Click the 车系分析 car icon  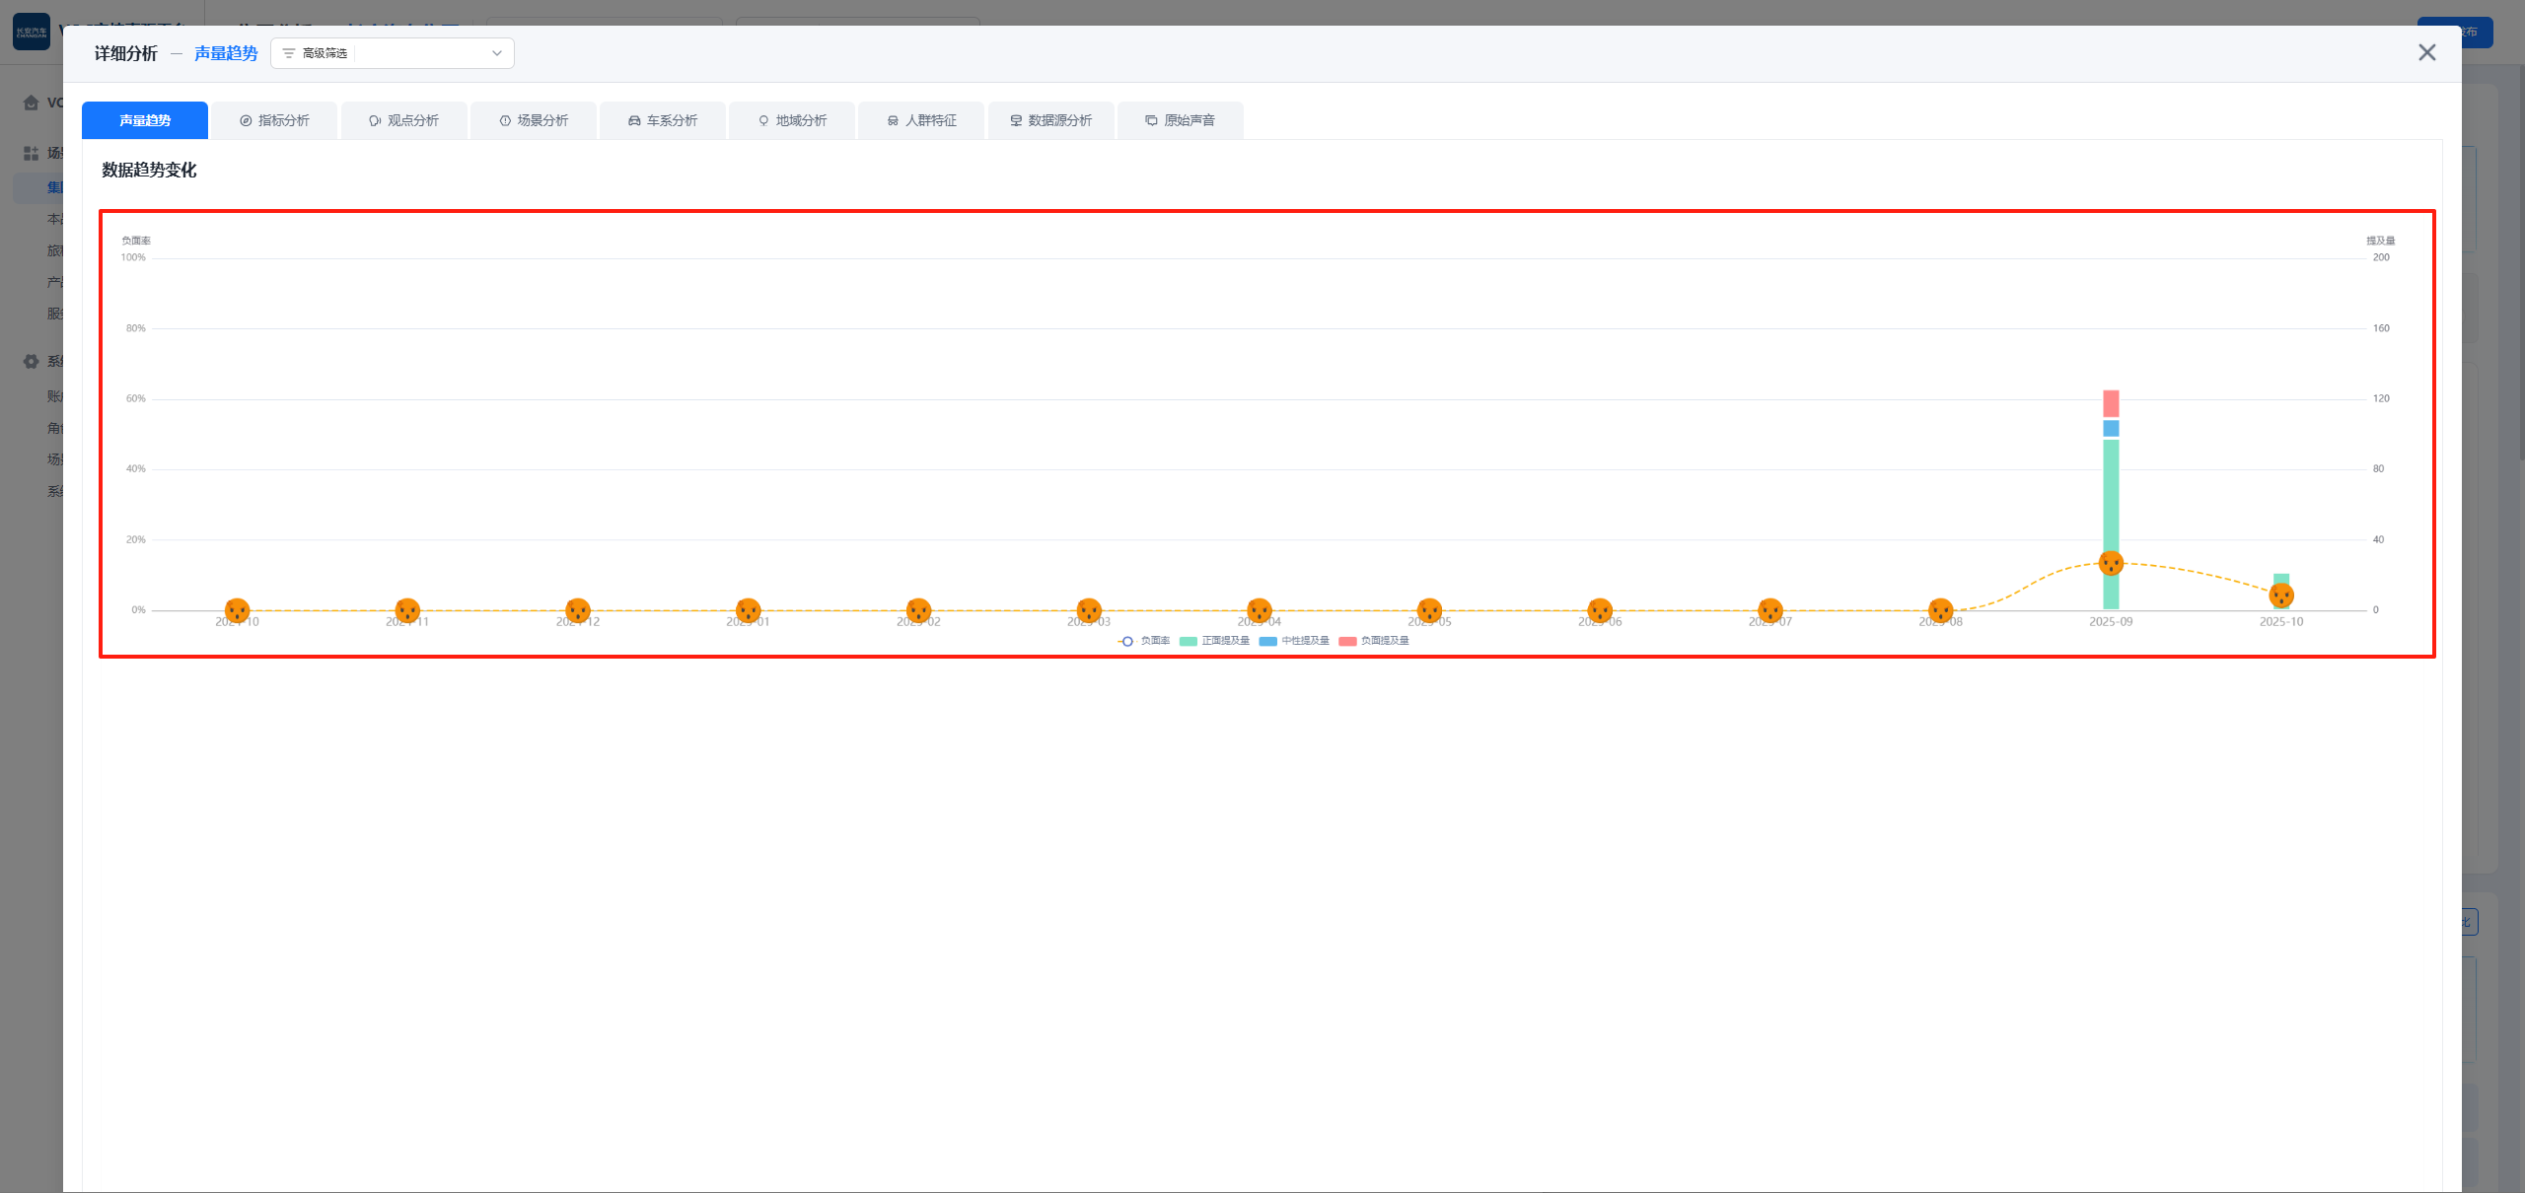point(634,120)
